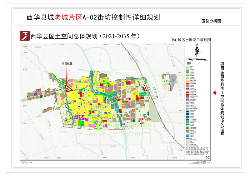Click the 图例 legend heading
The width and height of the screenshot is (250, 176).
[189, 63]
